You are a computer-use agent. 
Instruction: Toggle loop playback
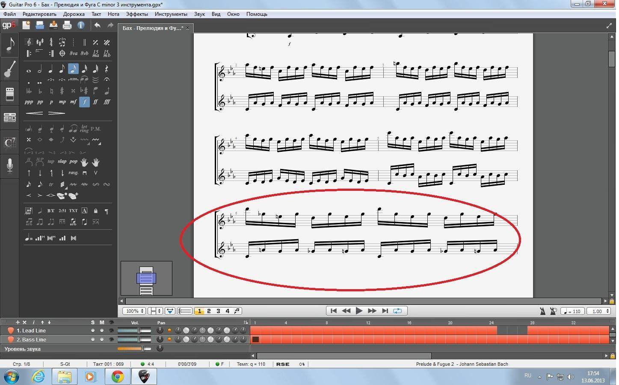[x=397, y=311]
